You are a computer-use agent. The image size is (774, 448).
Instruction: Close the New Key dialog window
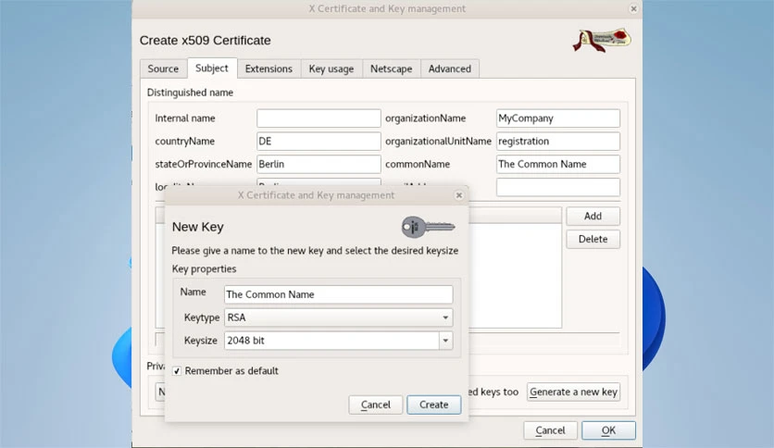point(459,195)
